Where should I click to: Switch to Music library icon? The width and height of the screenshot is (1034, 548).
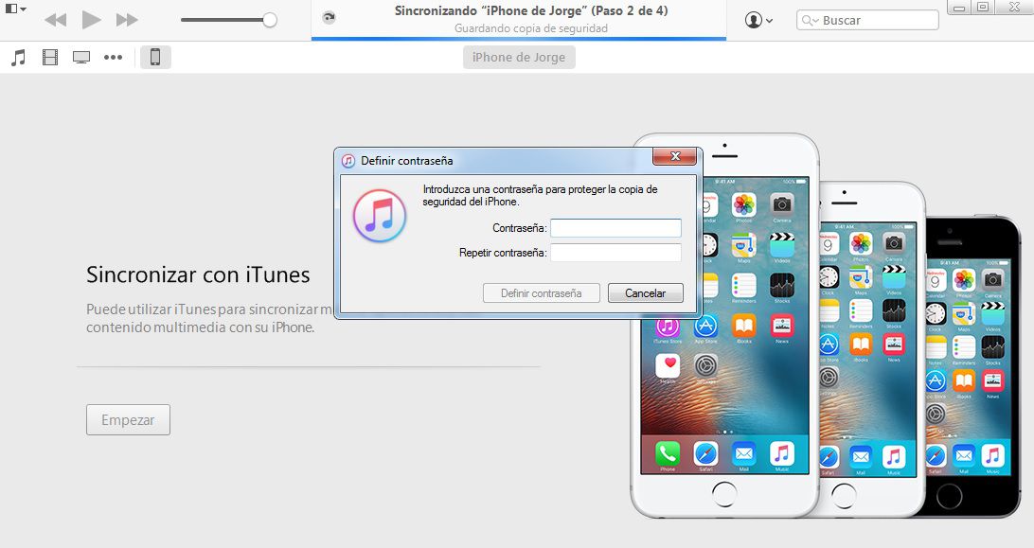(19, 58)
